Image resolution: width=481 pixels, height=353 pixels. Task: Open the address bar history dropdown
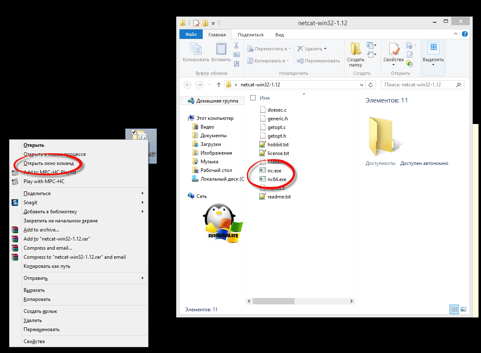361,85
